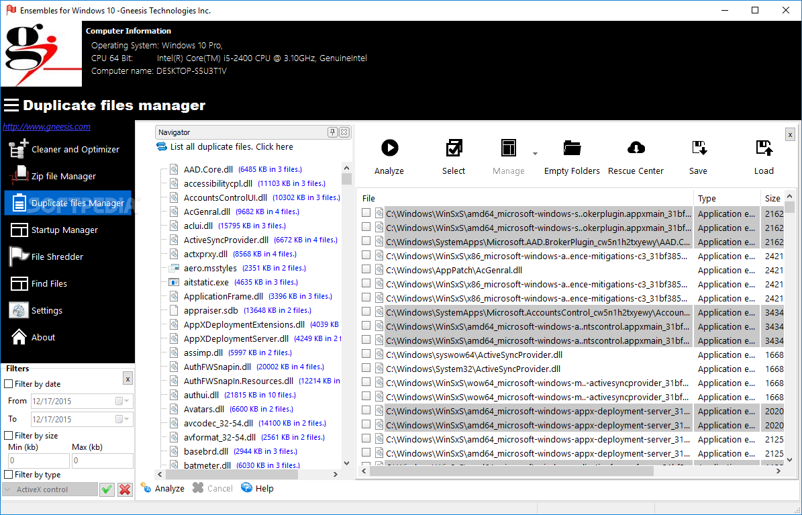Check the SystemApps AccountsControl row checkbox
Viewport: 802px width, 515px height.
click(366, 312)
